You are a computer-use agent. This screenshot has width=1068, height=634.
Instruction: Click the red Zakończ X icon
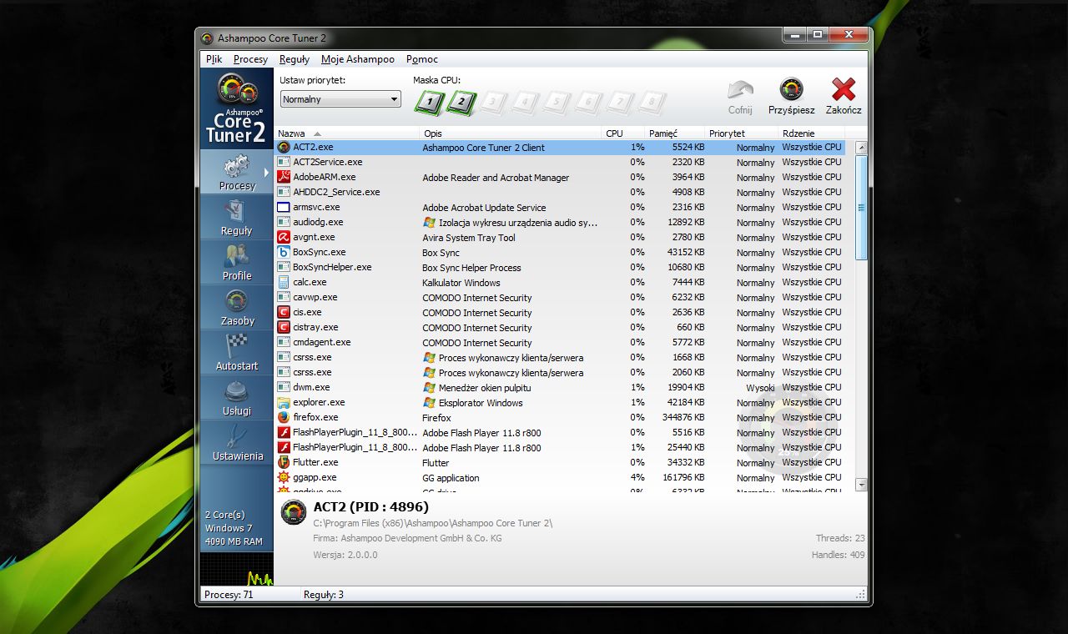tap(844, 89)
